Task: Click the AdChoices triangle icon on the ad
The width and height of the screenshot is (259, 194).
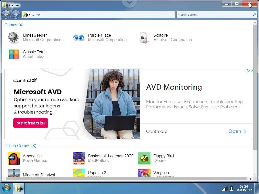Action: click(x=248, y=71)
